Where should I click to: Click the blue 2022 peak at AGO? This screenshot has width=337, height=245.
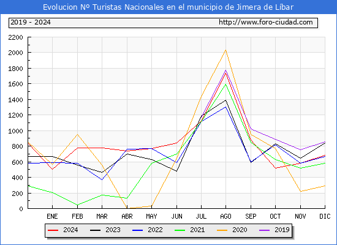pos(225,107)
